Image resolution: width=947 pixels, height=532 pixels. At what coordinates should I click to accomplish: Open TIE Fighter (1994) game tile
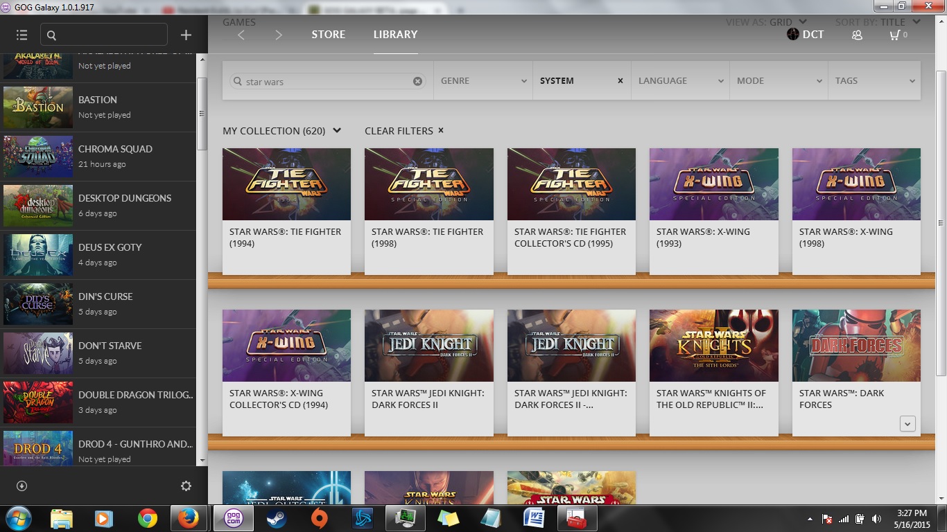click(x=286, y=211)
